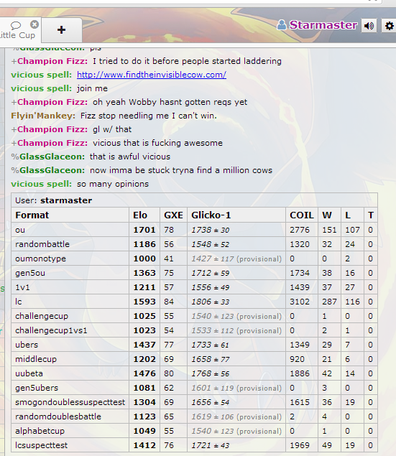Click the uubeta Elo value 1476

coord(144,373)
